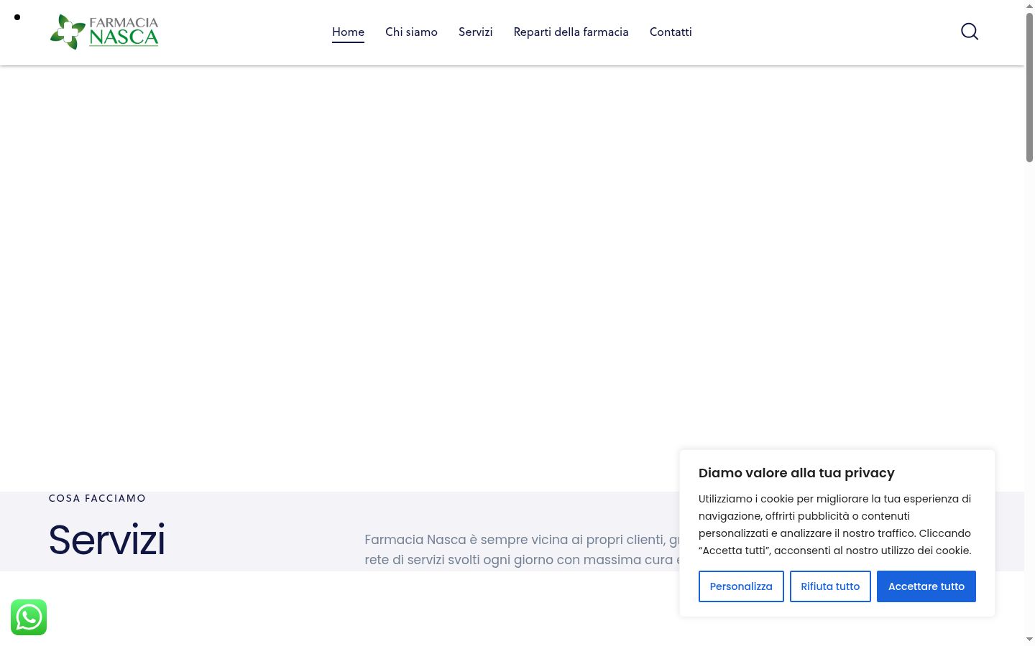1035x646 pixels.
Task: Open the Servizi menu item
Action: (x=476, y=32)
